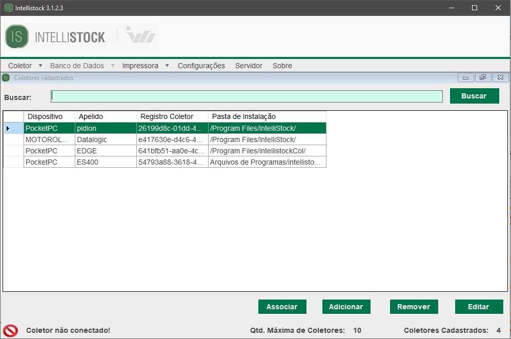The width and height of the screenshot is (511, 339).
Task: Expand the Impressora menu dropdown arrow
Action: (167, 66)
